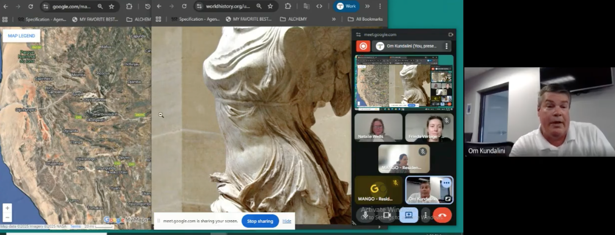
Task: Click the red record icon in Meet popup
Action: [x=363, y=46]
